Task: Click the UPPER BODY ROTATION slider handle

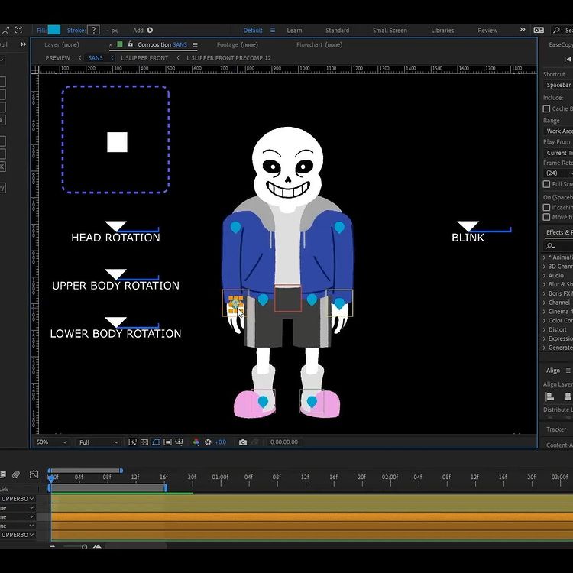Action: [x=115, y=274]
